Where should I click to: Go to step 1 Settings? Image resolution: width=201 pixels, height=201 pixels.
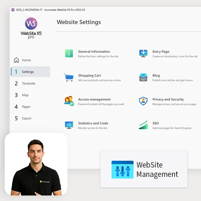(28, 72)
